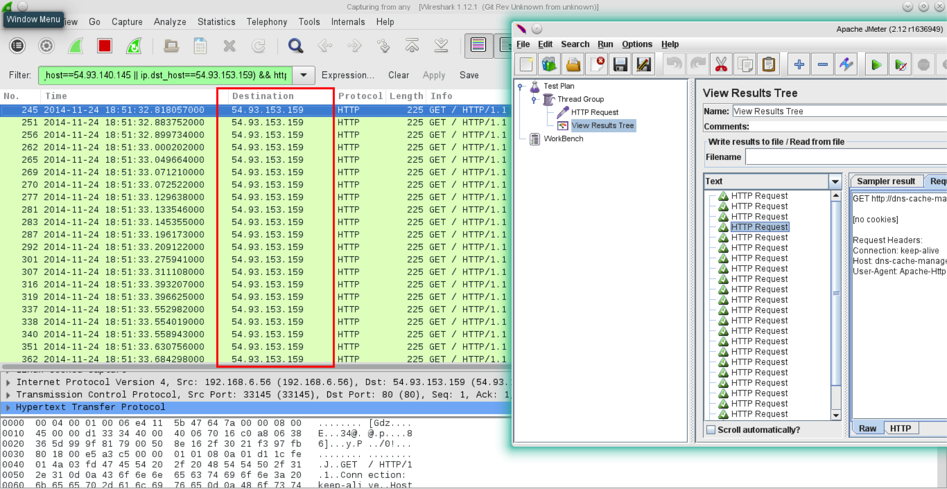This screenshot has height=489, width=947.
Task: Toggle packet colorize button in Wireshark
Action: [x=478, y=46]
